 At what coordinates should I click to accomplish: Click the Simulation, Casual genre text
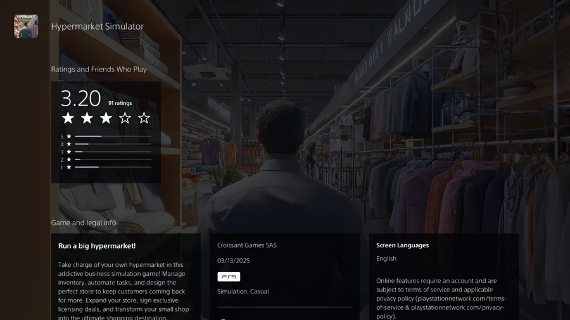243,292
